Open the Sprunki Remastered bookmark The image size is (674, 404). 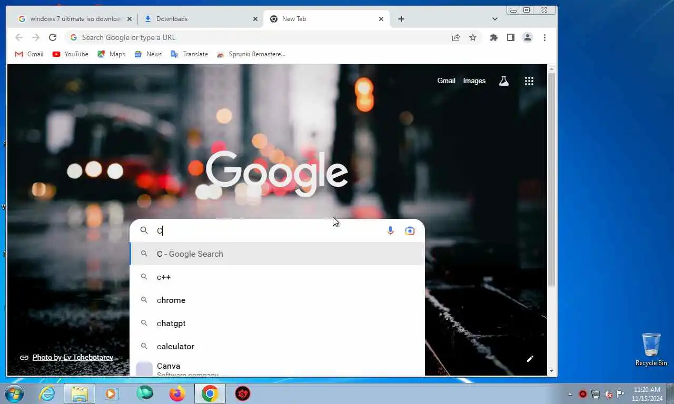[251, 54]
